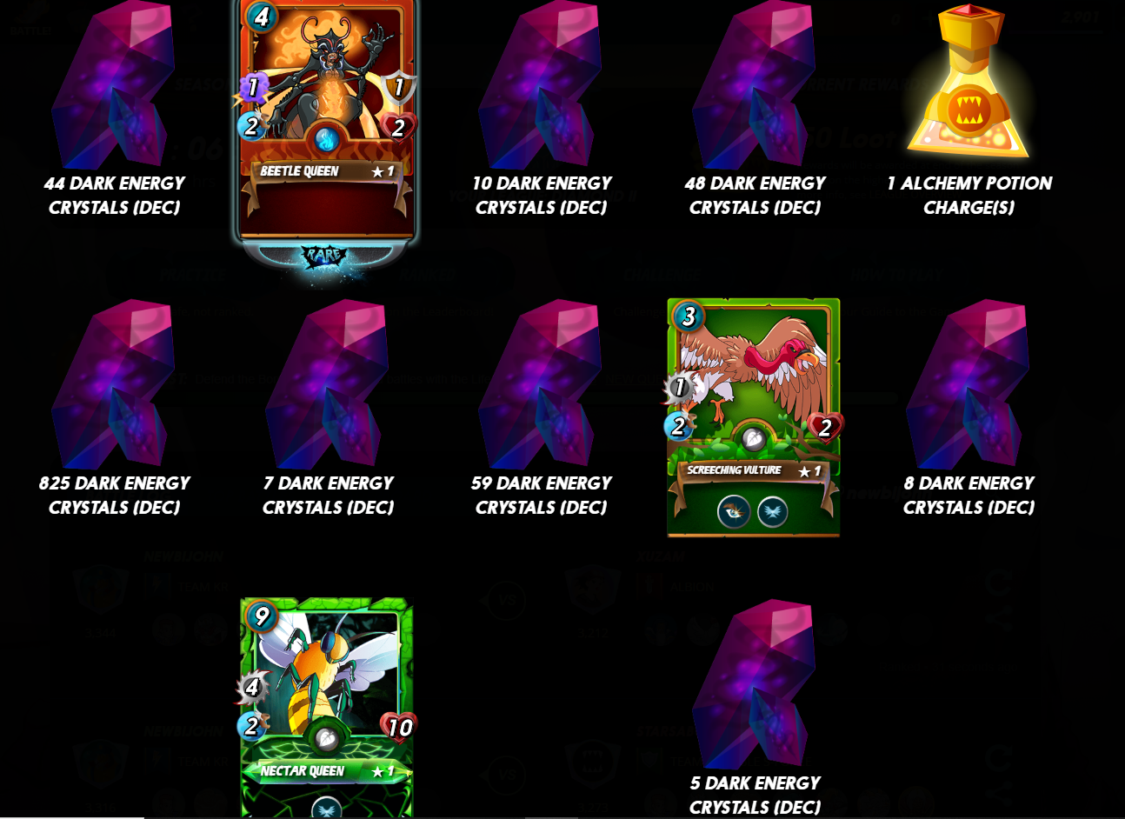This screenshot has height=819, width=1125.
Task: Click the 5 Dark Energy Crystals crystal
Action: pos(755,684)
